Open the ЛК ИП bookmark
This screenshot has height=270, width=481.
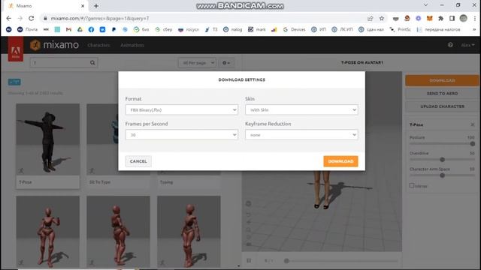click(342, 29)
